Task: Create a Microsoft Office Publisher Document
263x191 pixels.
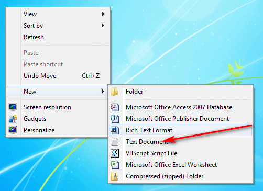Action: (181, 119)
